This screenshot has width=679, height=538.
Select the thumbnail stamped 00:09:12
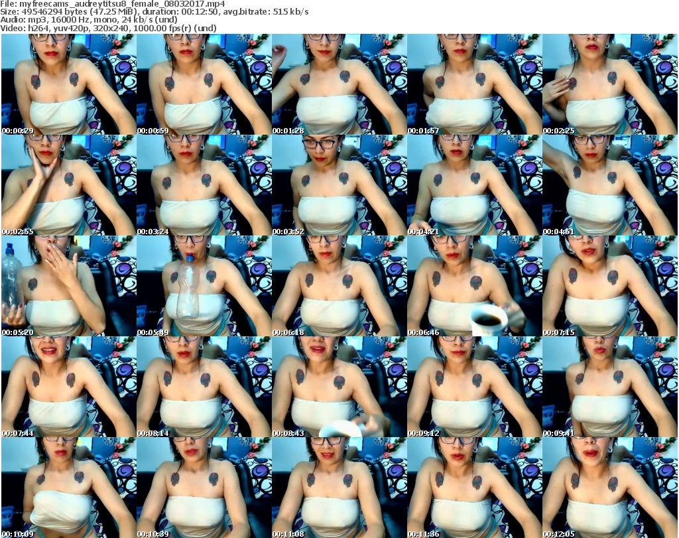coord(474,387)
